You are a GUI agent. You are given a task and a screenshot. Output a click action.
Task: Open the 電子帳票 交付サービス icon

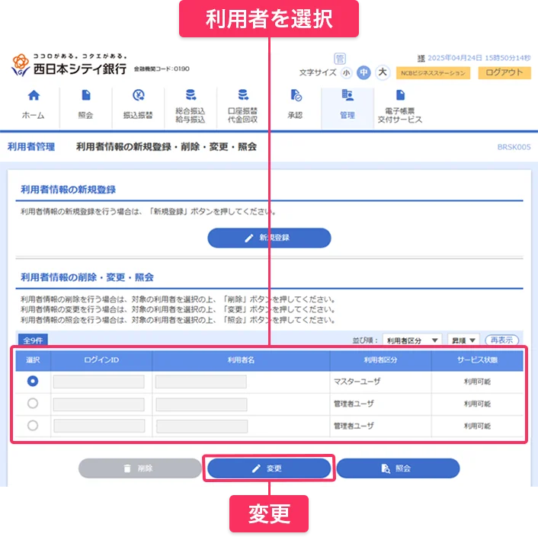click(x=400, y=95)
